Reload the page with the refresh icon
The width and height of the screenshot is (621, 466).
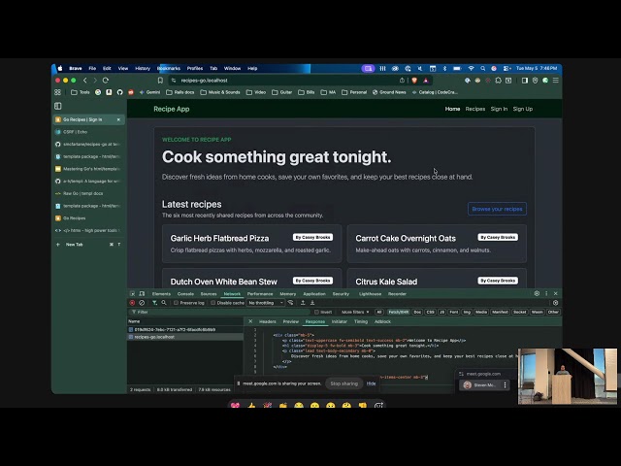coord(106,81)
